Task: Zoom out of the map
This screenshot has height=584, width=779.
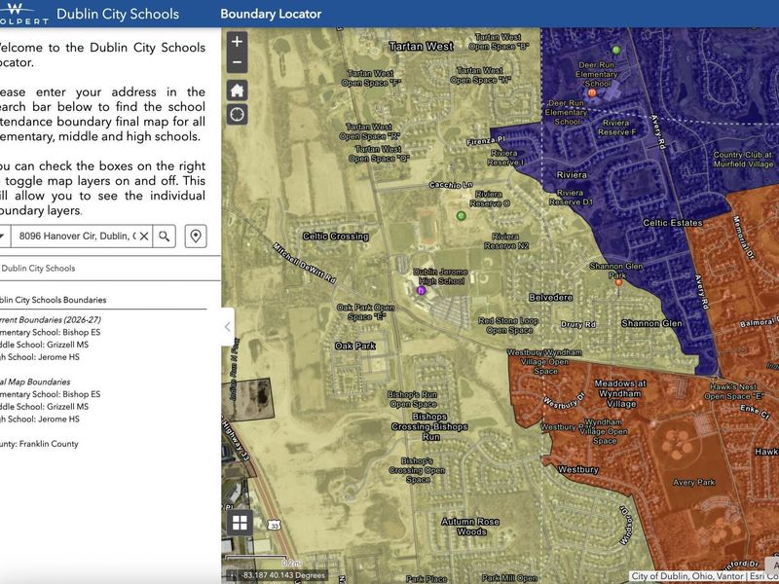Action: point(237,62)
